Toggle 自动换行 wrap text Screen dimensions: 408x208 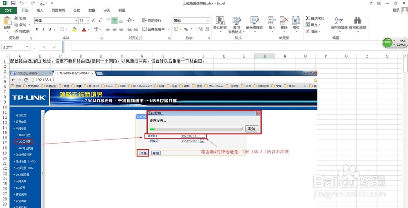[152, 20]
